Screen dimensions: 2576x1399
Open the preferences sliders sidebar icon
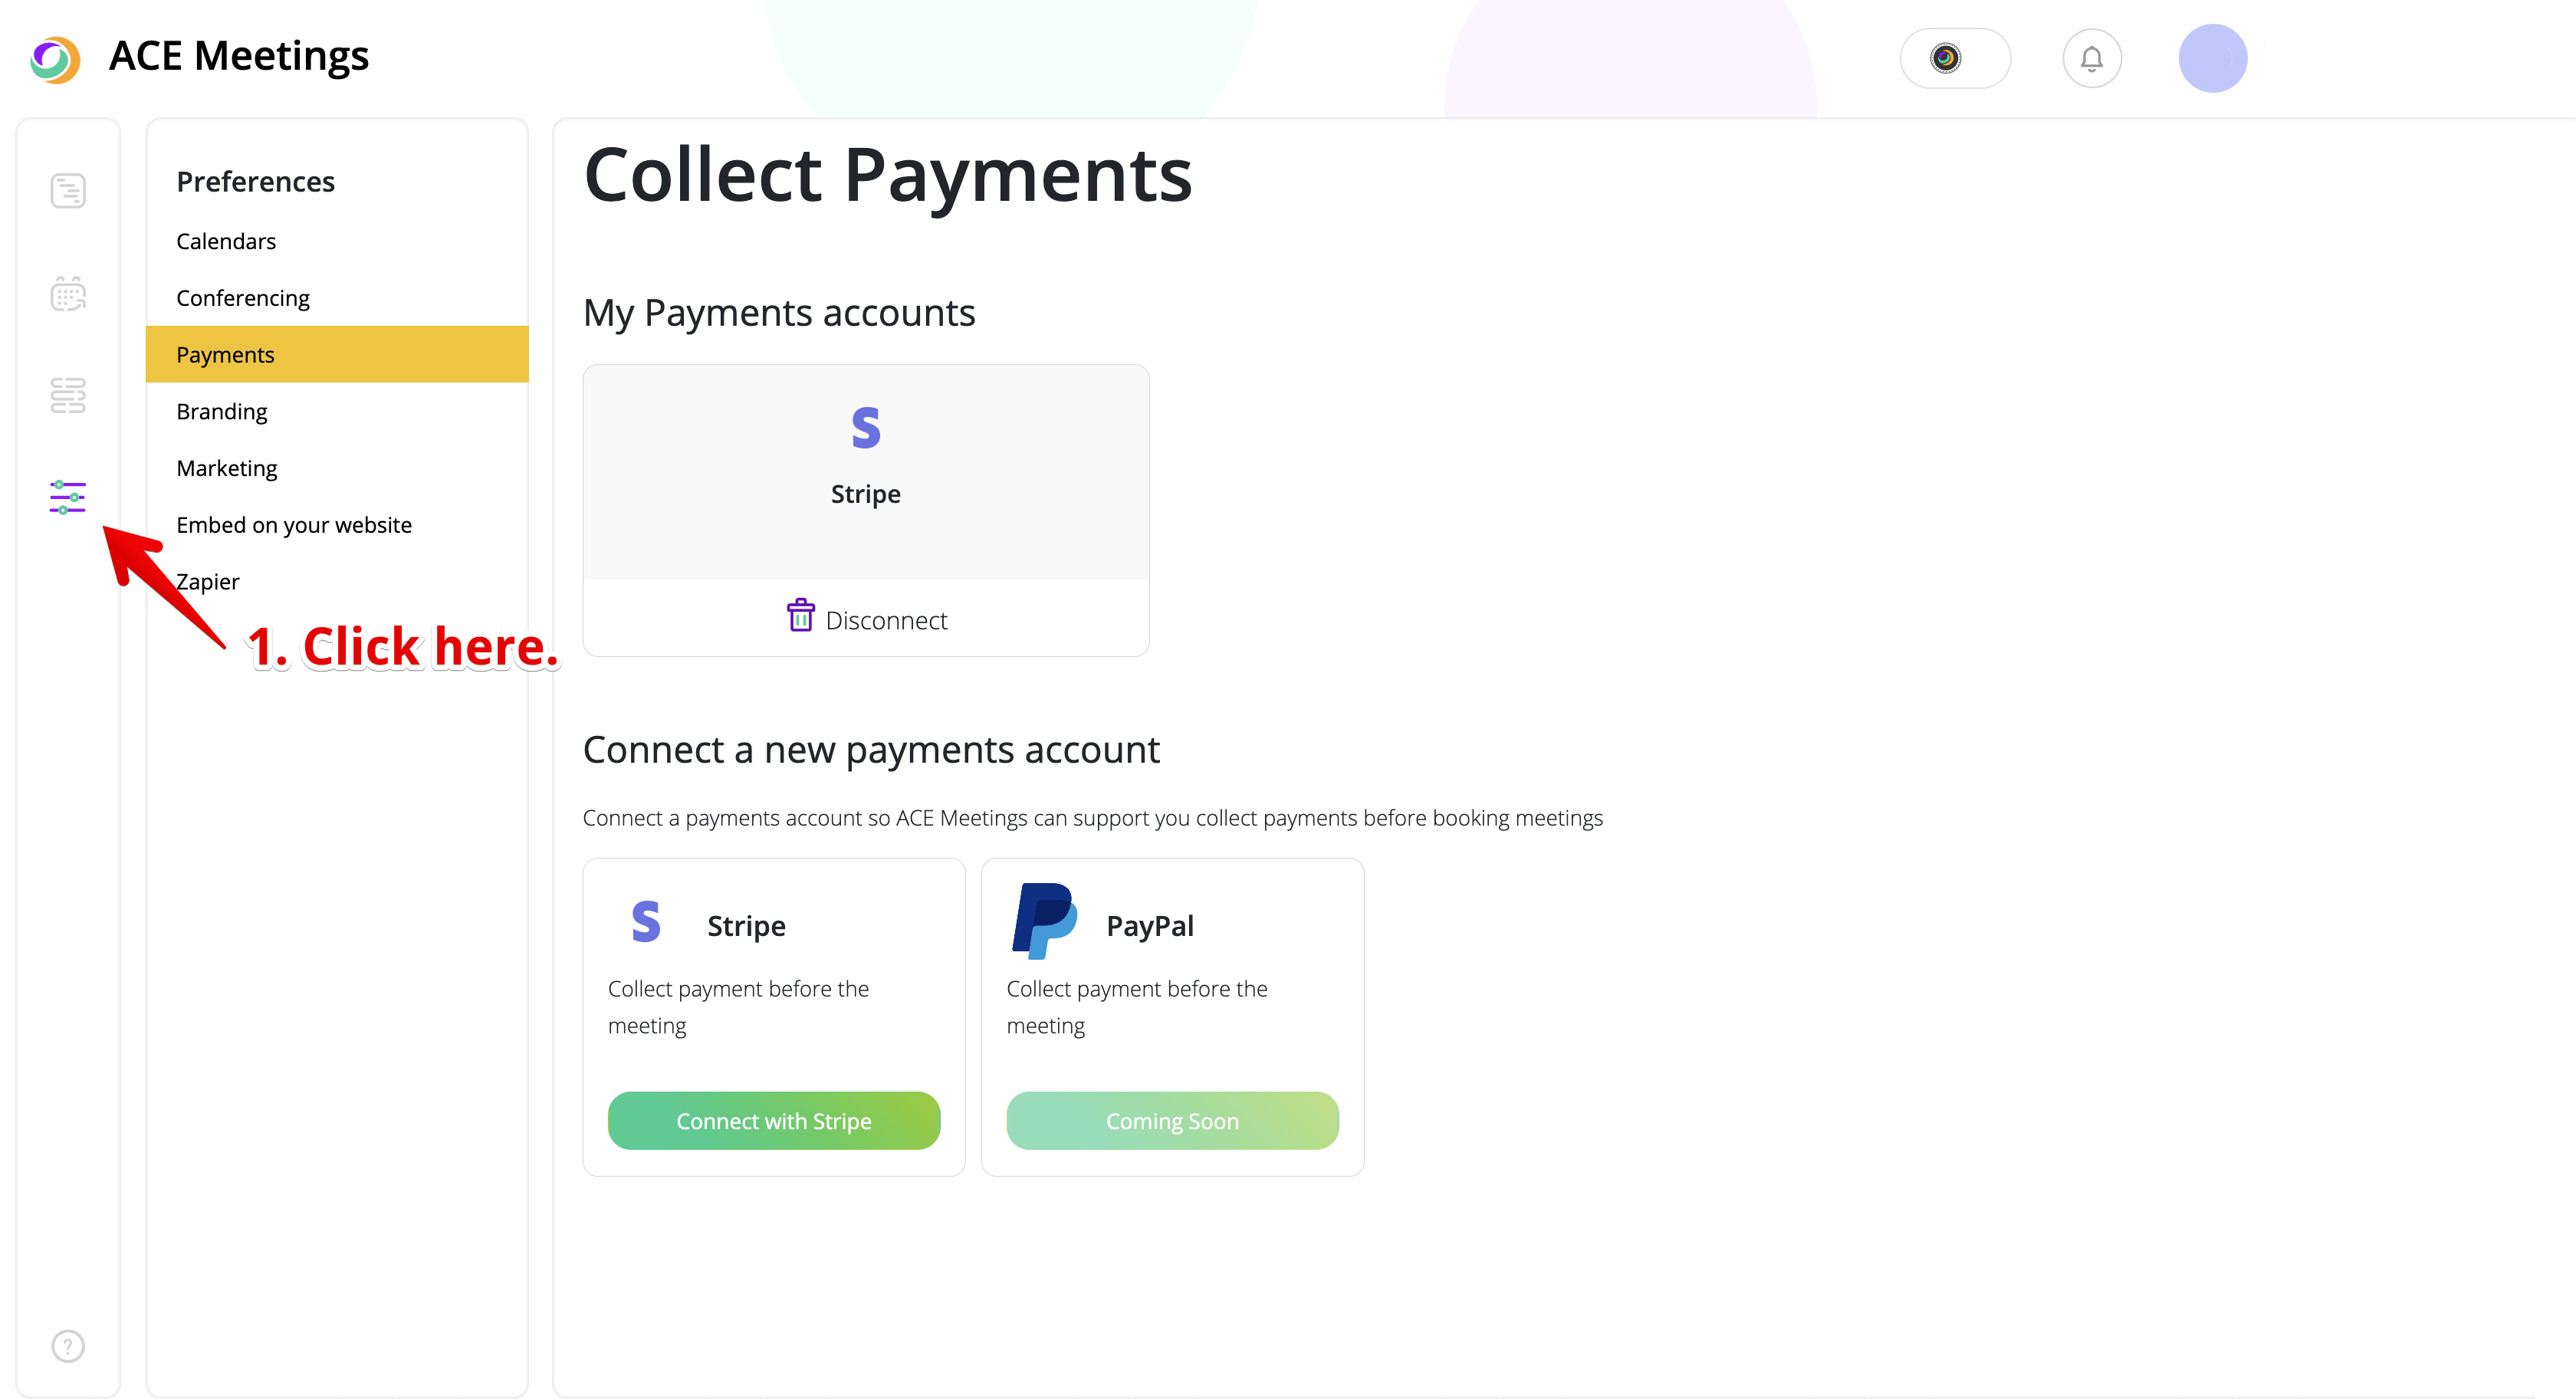point(68,497)
